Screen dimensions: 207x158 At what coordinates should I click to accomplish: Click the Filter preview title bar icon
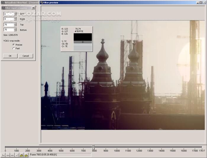point(41,3)
